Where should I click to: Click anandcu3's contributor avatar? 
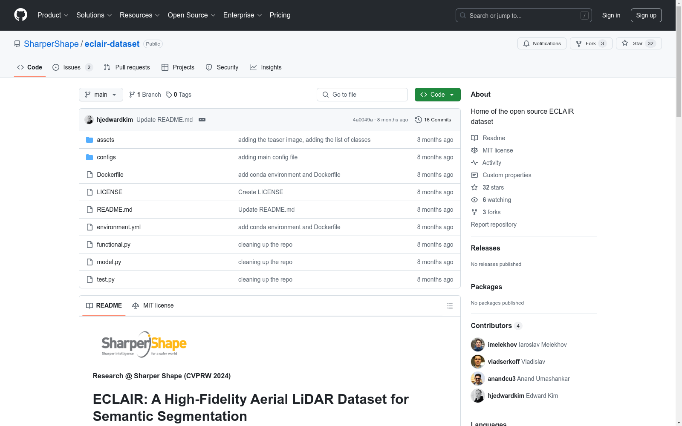point(478,379)
